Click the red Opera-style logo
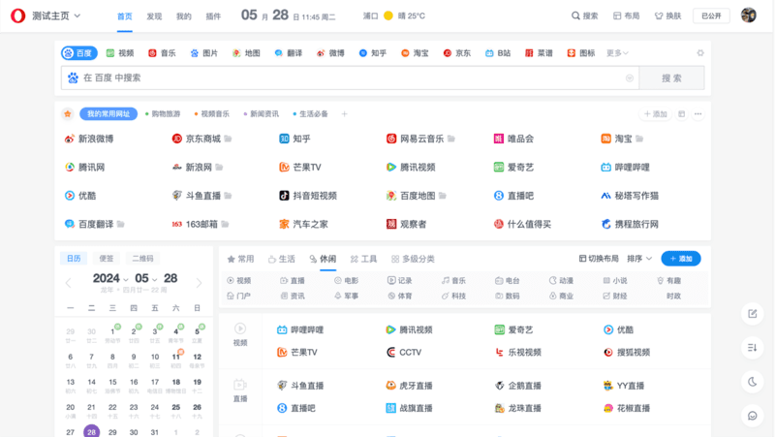The width and height of the screenshot is (775, 437). [17, 16]
